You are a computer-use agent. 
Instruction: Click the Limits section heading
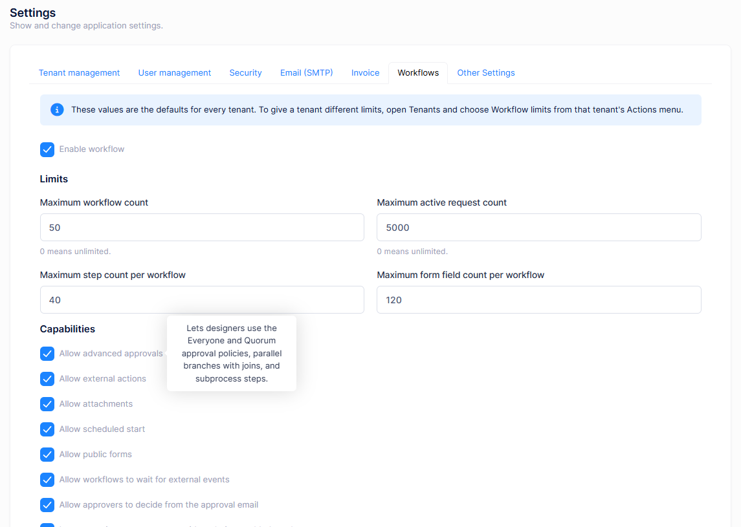point(54,179)
